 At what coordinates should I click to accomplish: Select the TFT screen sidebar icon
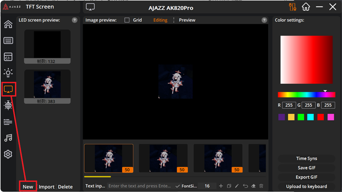8,89
